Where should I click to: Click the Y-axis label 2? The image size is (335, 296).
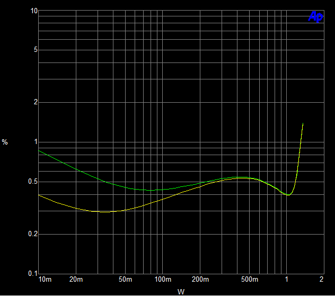click(x=36, y=102)
